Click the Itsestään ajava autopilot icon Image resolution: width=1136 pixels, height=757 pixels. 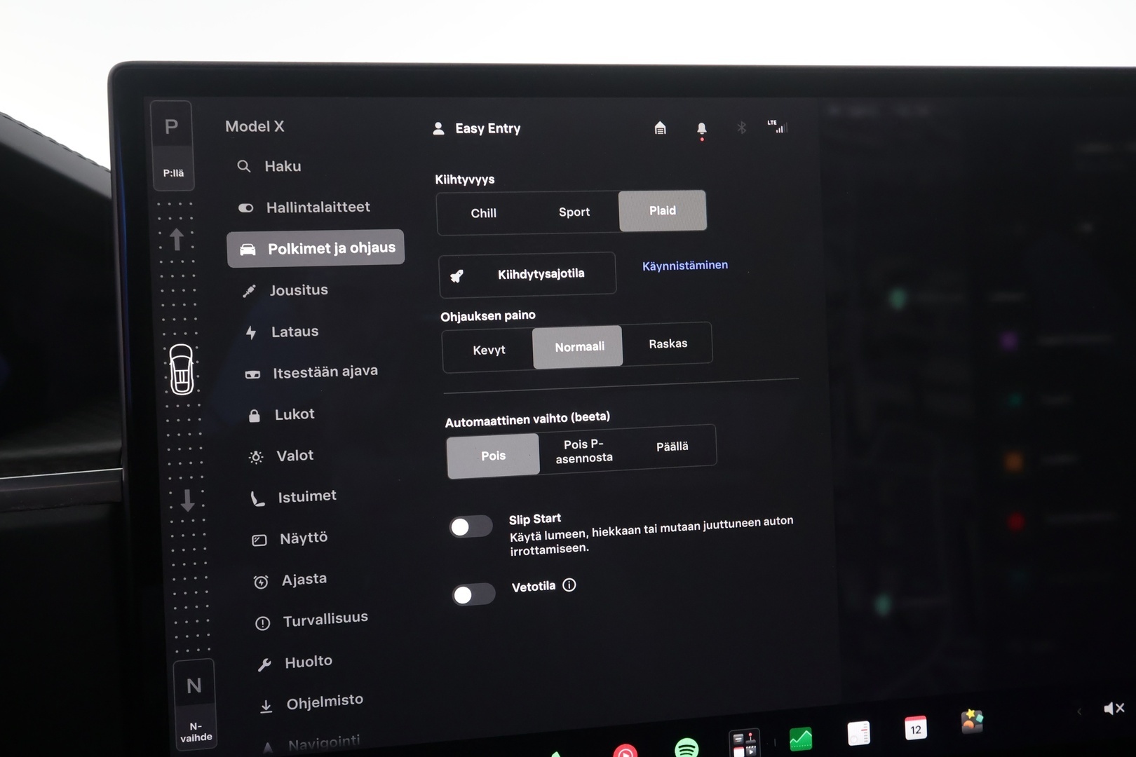pos(252,374)
